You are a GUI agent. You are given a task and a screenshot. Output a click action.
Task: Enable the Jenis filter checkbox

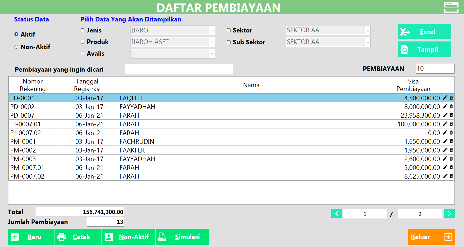point(83,30)
